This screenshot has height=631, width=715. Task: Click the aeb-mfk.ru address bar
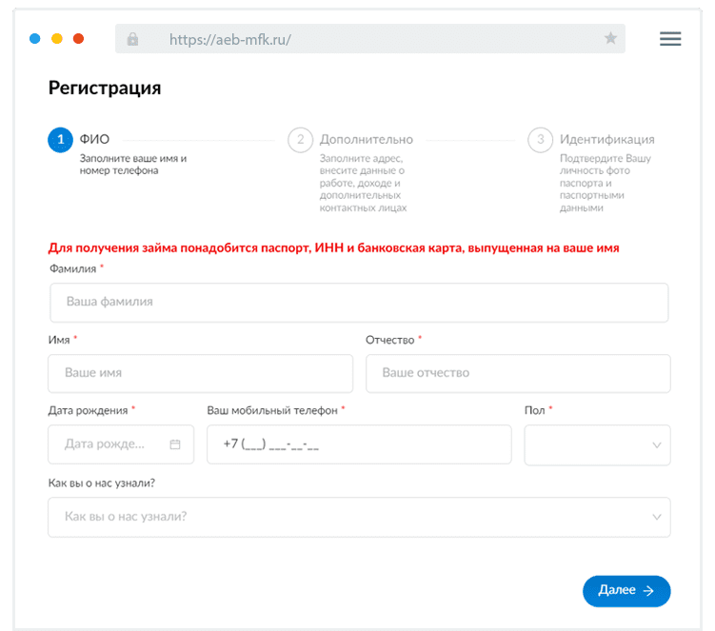(371, 39)
